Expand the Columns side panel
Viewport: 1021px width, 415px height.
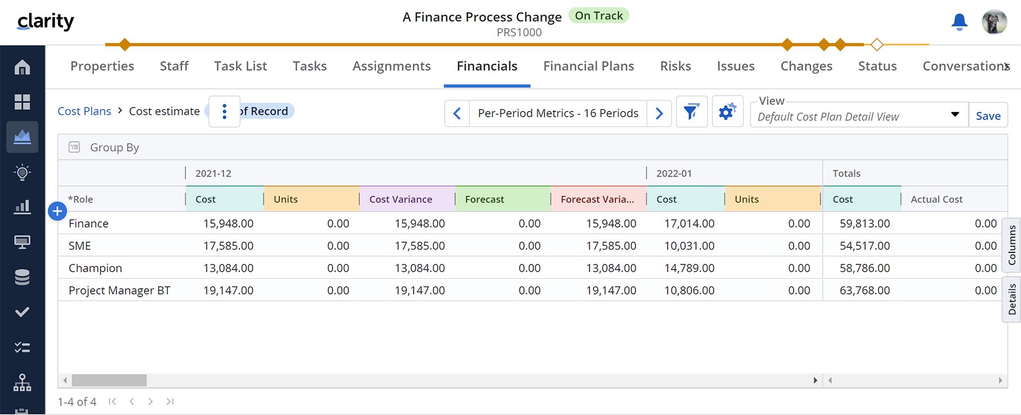(1012, 245)
